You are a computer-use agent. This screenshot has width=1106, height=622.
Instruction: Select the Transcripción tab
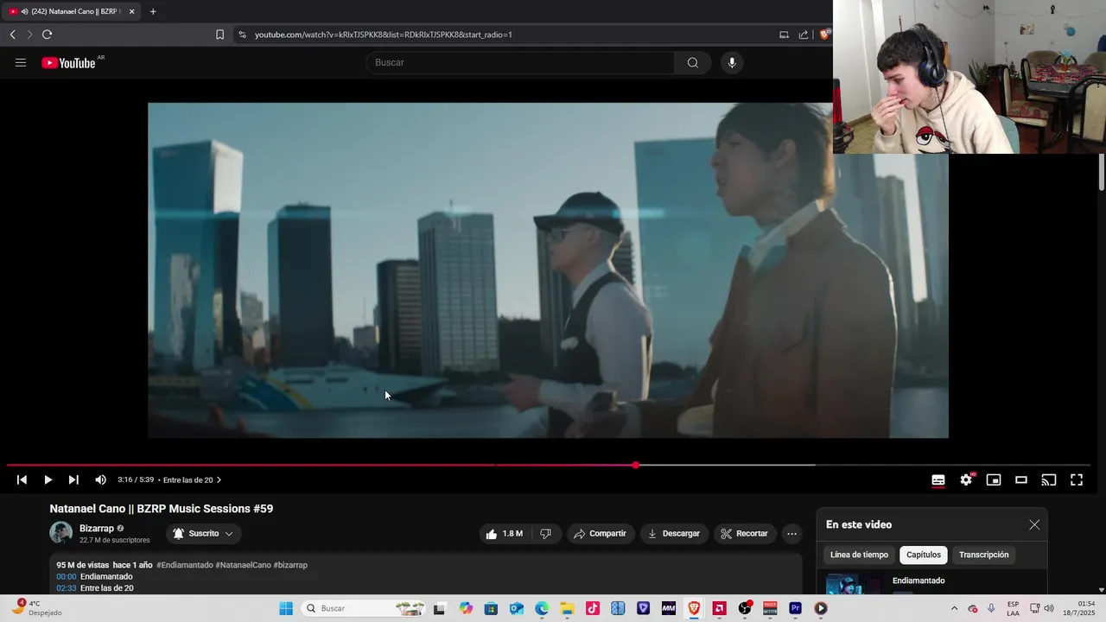click(983, 555)
